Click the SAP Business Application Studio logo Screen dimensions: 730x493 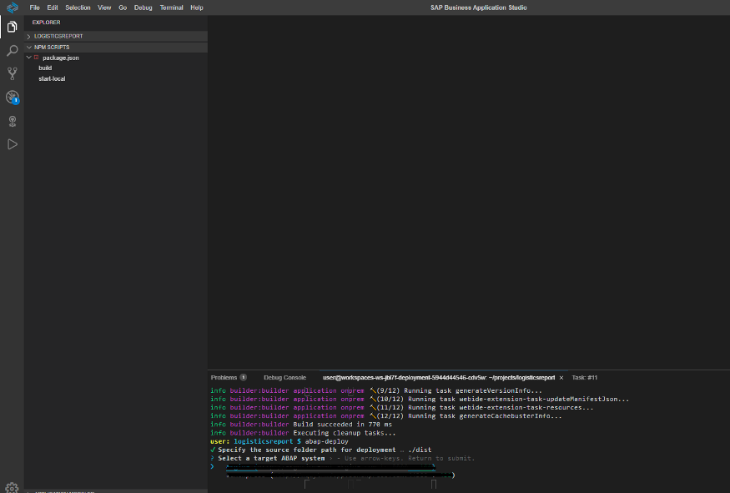point(13,8)
